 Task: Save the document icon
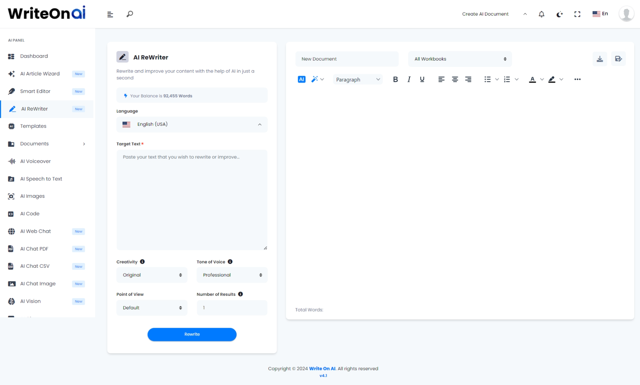(618, 59)
